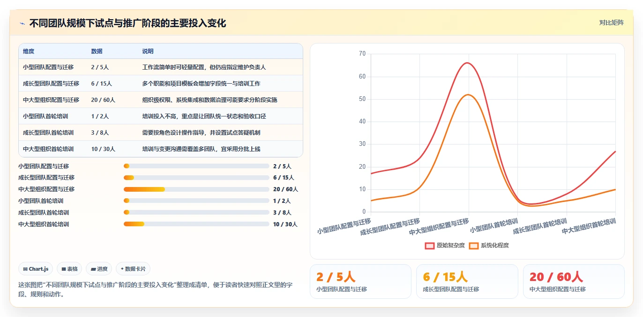Viewport: 643px width, 317px height.
Task: Click progress bar for 中大型组织首轮培训
Action: (x=196, y=224)
